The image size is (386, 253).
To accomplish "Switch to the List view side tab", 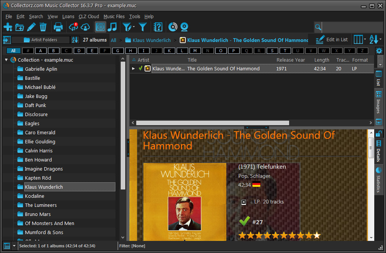I will [x=378, y=79].
